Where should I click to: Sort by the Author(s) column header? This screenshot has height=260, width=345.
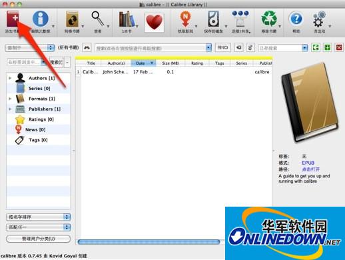click(x=116, y=63)
